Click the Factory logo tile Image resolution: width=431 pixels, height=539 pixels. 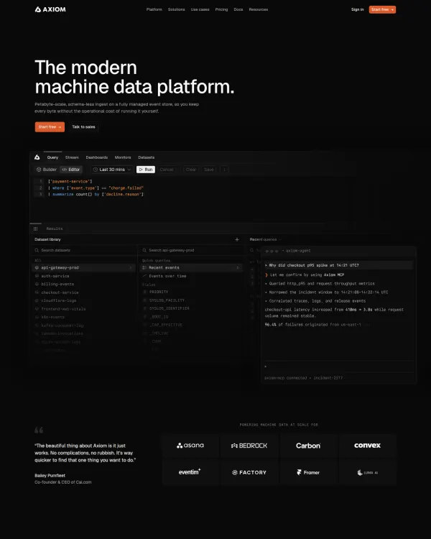[x=249, y=473]
